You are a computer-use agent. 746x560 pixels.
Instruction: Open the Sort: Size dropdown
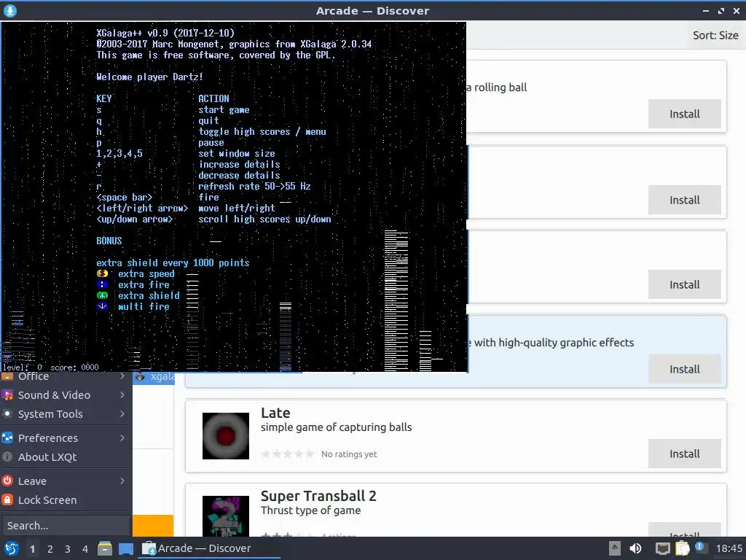[715, 35]
